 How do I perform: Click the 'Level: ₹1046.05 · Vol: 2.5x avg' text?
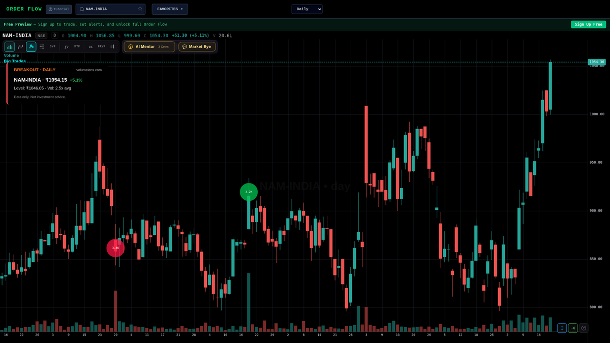(42, 88)
